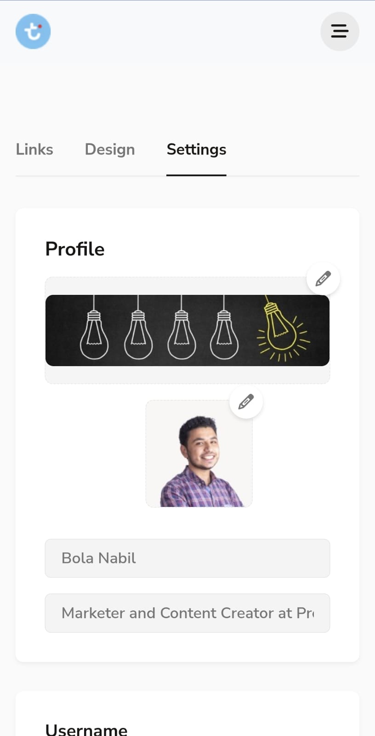This screenshot has width=375, height=736.
Task: Click the Profile section heading
Action: 75,249
